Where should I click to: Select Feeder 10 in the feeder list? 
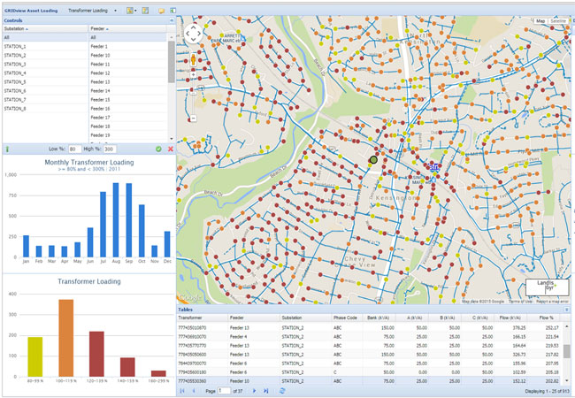[x=127, y=56]
